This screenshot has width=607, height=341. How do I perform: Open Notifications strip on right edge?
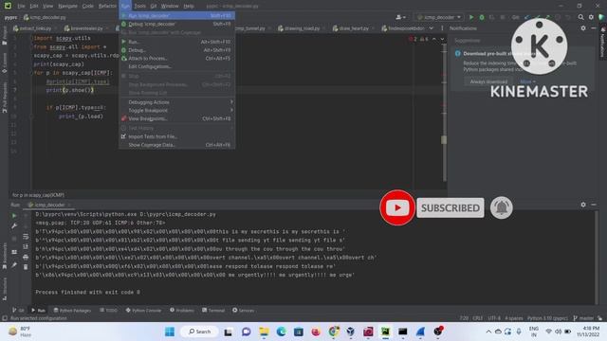pyautogui.click(x=602, y=43)
